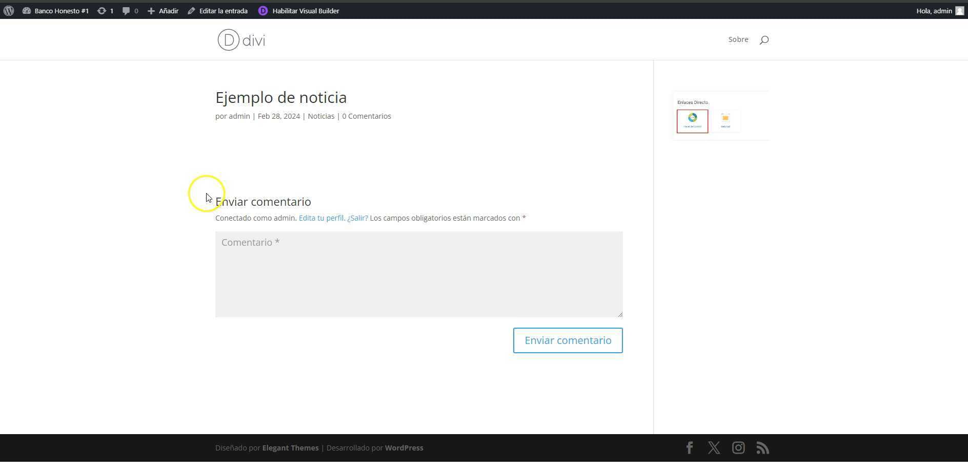Open comments bubble in admin bar
Screen dimensions: 968x472
[x=130, y=11]
